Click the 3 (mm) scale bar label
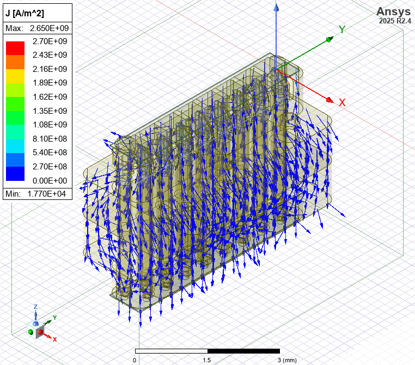Image resolution: width=415 pixels, height=365 pixels. point(288,360)
